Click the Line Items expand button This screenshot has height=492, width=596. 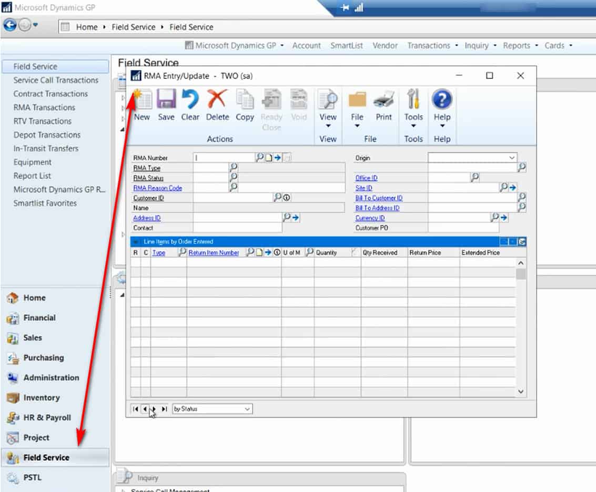522,242
